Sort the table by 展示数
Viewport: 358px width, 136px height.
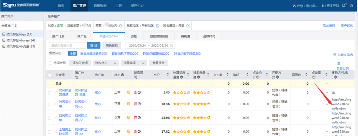[307, 75]
